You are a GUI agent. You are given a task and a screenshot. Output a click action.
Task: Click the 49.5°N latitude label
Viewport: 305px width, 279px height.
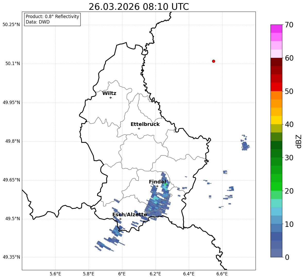coord(13,219)
